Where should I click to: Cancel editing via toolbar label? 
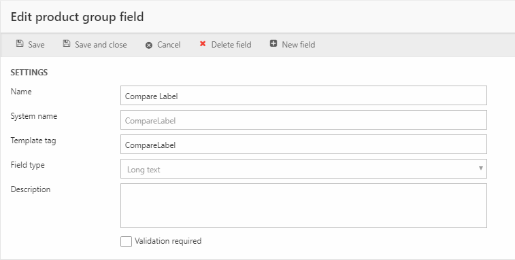point(169,45)
